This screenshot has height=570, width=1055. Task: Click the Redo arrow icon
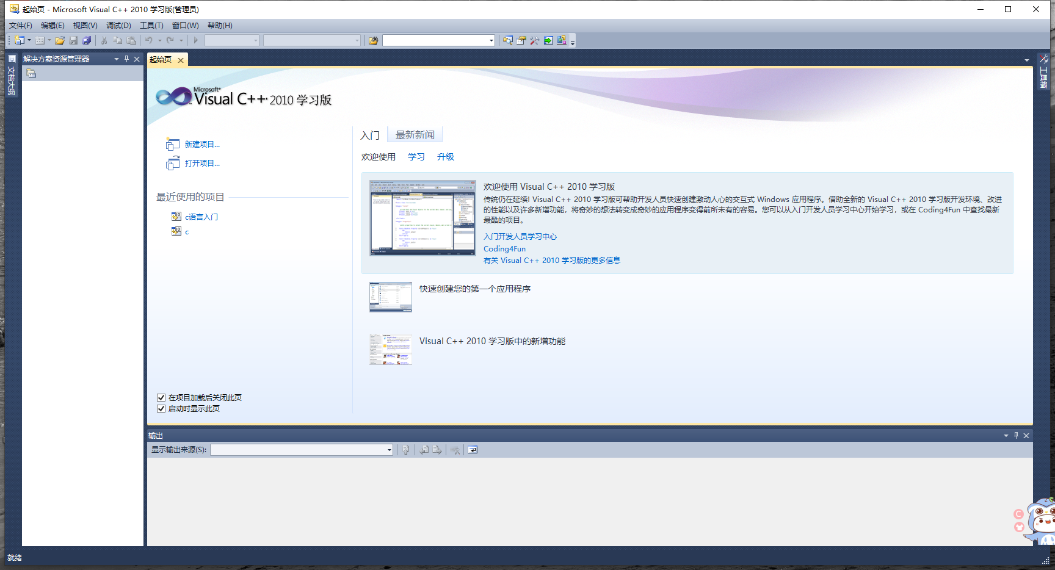[x=170, y=40]
